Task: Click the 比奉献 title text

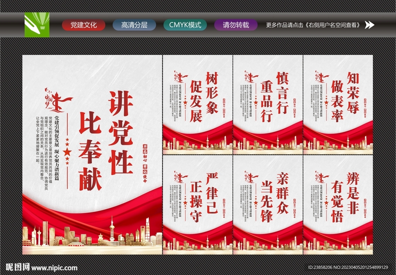Action: click(90, 152)
